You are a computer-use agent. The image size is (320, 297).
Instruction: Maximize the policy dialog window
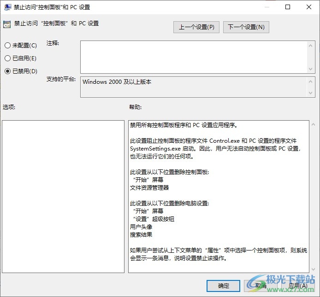click(x=288, y=7)
